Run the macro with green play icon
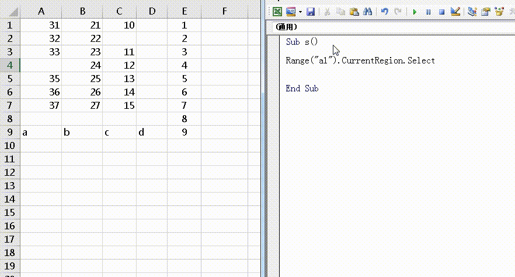The width and height of the screenshot is (515, 277). pos(415,12)
